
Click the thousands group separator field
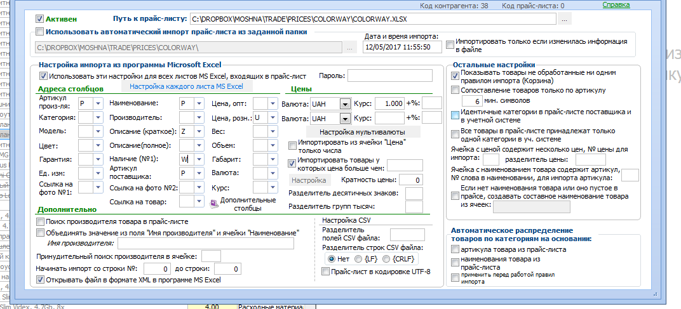(x=414, y=207)
